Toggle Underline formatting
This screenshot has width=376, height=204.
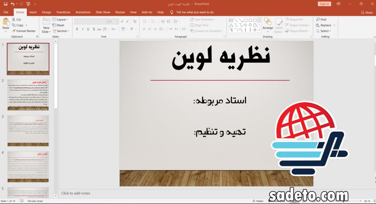click(88, 29)
